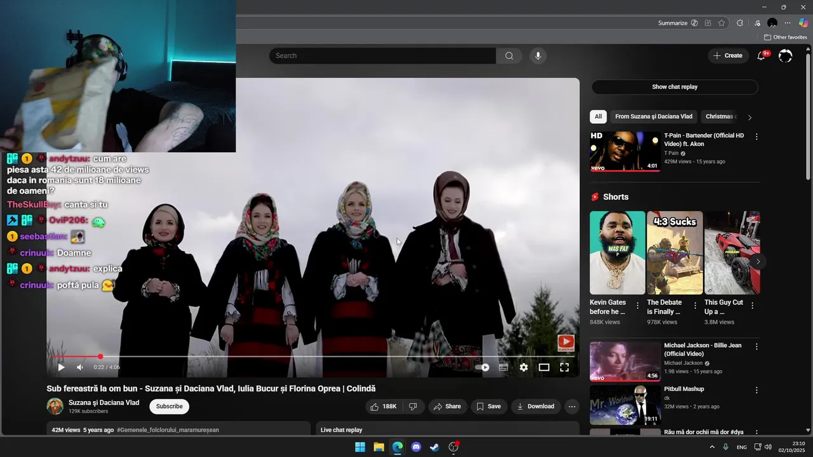Open Suzana și Daciana Vlad channel name
The height and width of the screenshot is (457, 813).
coord(104,402)
